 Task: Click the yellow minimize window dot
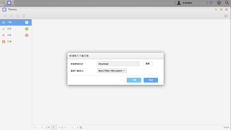[216, 10]
